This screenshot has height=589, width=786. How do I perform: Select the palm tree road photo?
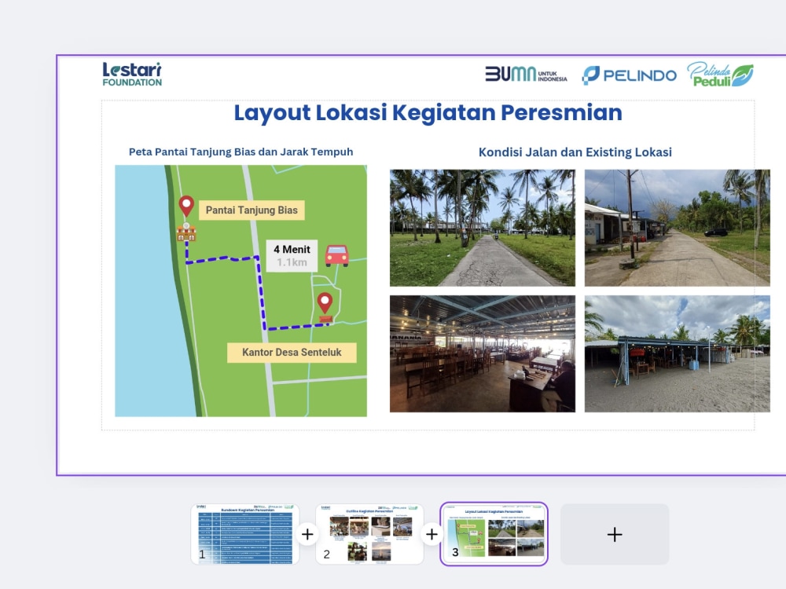(483, 228)
